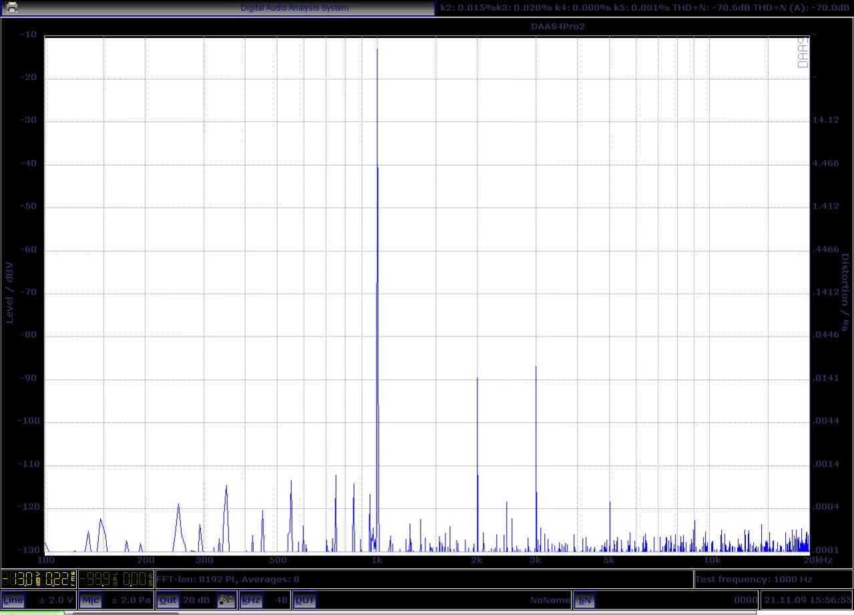Click the '14.12' distortion scale value

826,120
